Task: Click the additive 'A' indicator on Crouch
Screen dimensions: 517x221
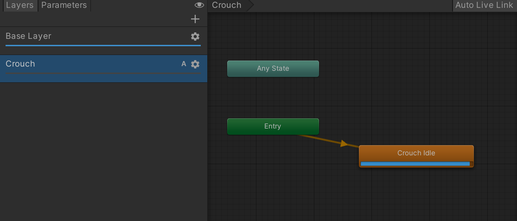Action: 184,64
